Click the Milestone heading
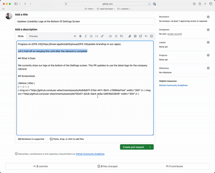Viewport: 215px width, 173px height. click(x=164, y=68)
